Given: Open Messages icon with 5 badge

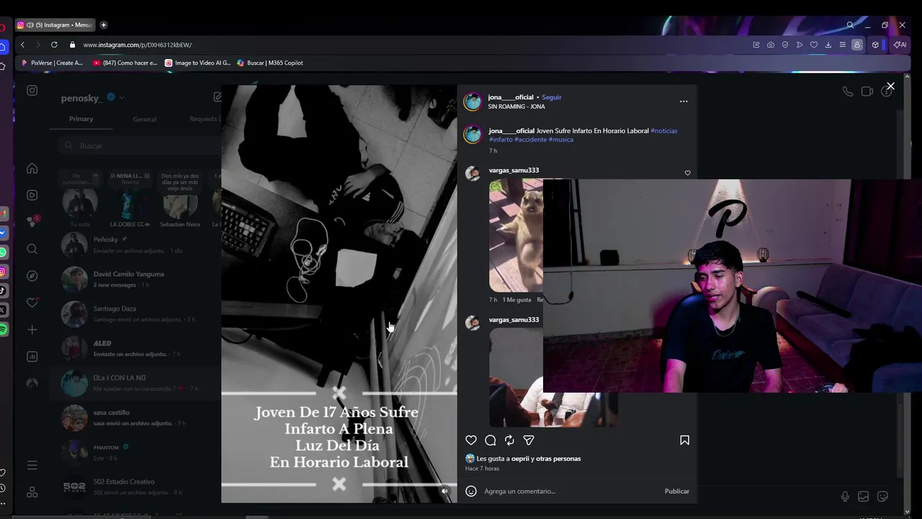Looking at the screenshot, I should coord(32,221).
